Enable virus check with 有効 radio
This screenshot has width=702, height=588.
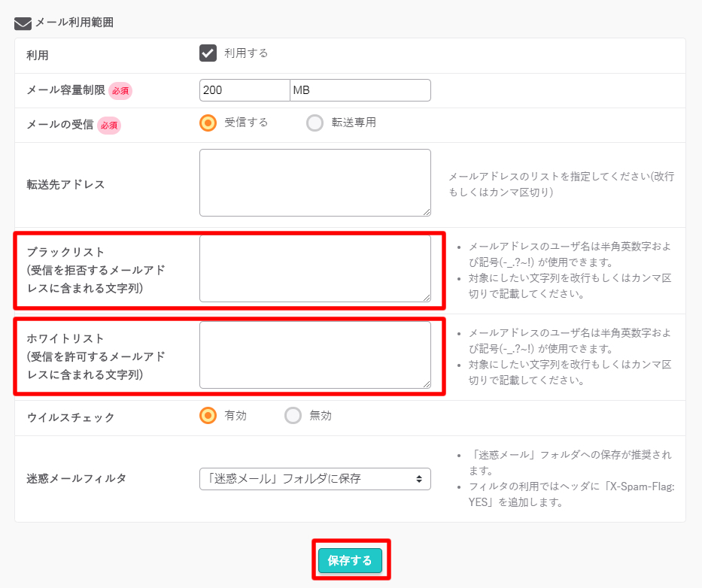coord(208,416)
